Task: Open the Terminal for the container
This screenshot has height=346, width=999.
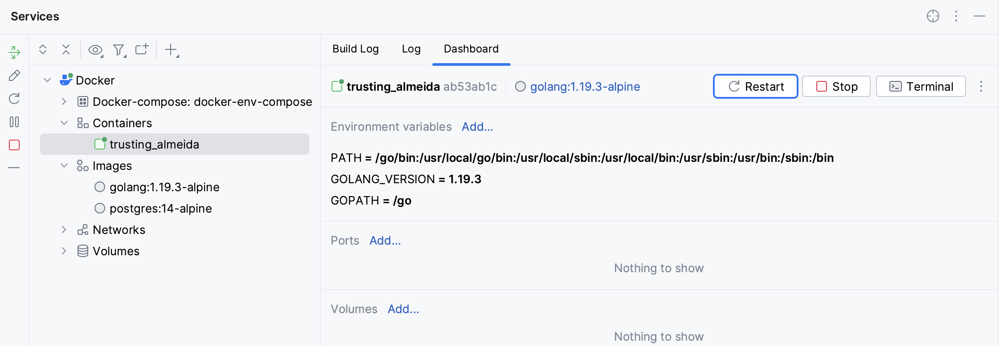Action: 921,86
